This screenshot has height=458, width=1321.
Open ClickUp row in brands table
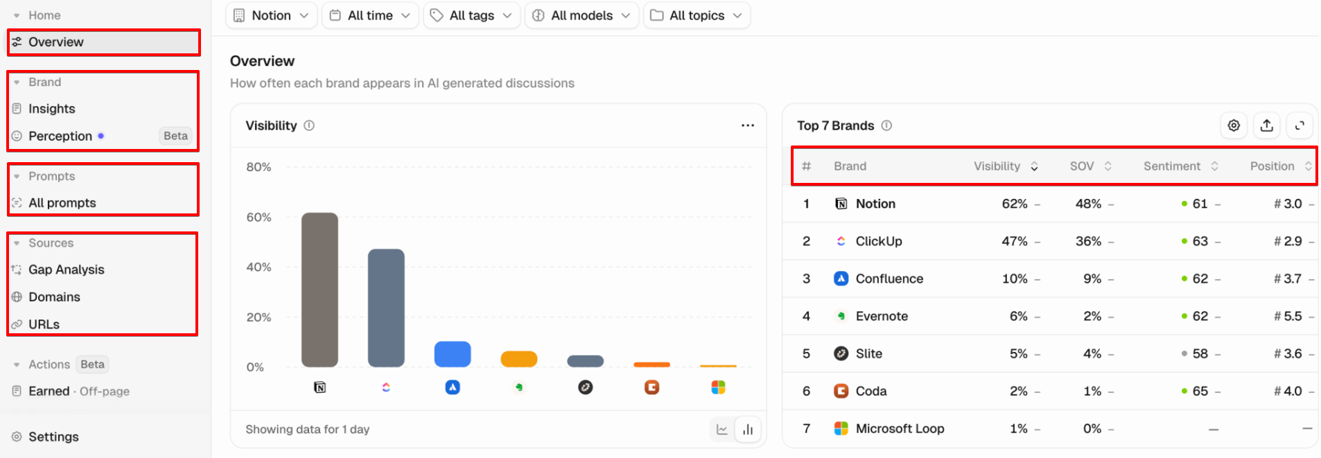pos(1050,241)
